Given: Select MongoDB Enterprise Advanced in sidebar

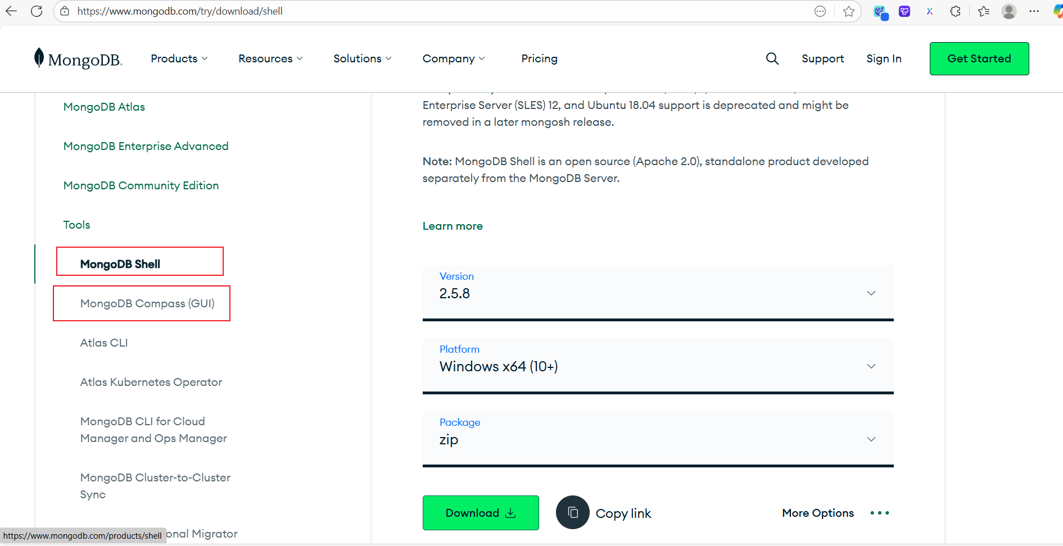Looking at the screenshot, I should coord(146,146).
